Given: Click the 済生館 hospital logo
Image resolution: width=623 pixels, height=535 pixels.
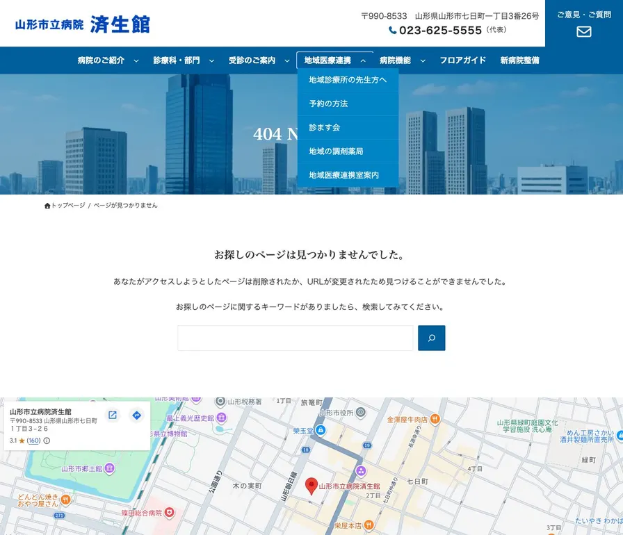Looking at the screenshot, I should coord(82,24).
